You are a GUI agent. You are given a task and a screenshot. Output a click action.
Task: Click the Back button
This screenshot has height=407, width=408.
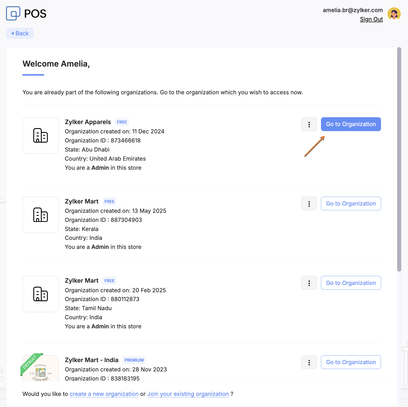(x=20, y=33)
